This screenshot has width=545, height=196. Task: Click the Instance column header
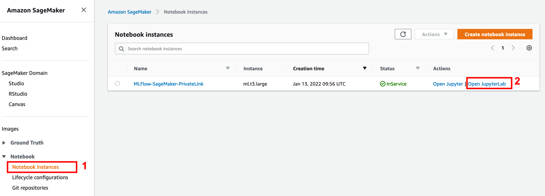click(253, 69)
